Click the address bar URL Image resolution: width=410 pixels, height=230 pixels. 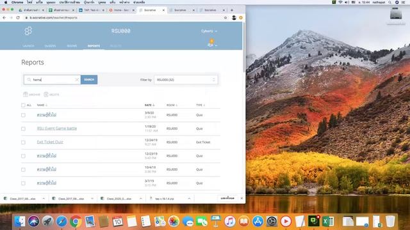point(53,18)
